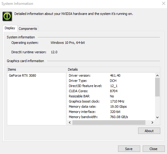This screenshot has height=154, width=167.
Task: Click the Resizable BAR value No
Action: tap(112, 96)
